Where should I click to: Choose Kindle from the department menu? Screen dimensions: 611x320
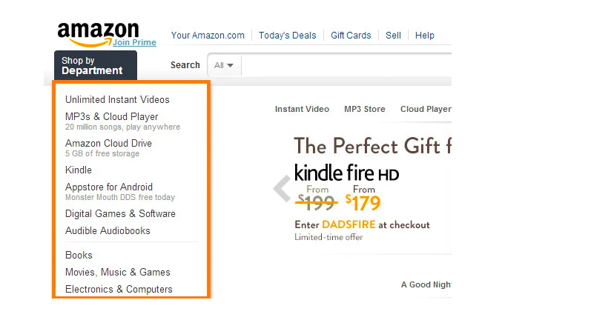(79, 170)
